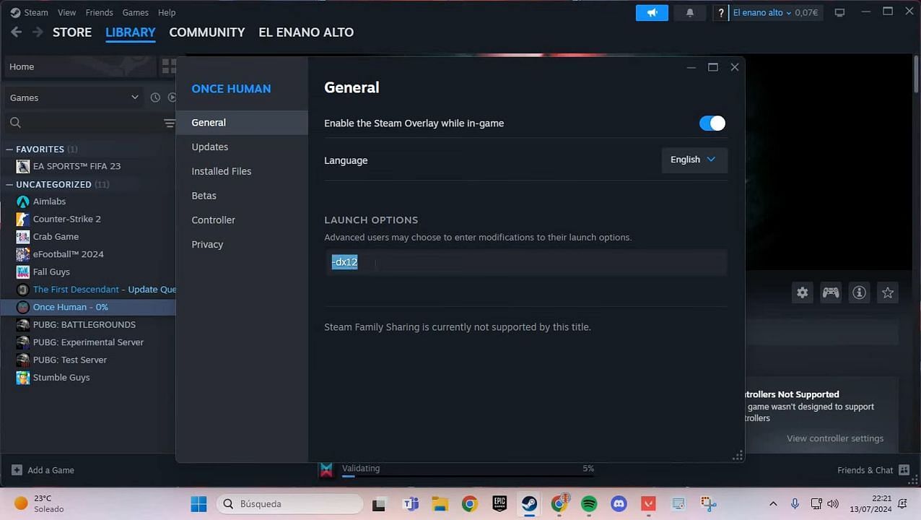The height and width of the screenshot is (520, 921).
Task: Click the game info icon
Action: (x=859, y=292)
